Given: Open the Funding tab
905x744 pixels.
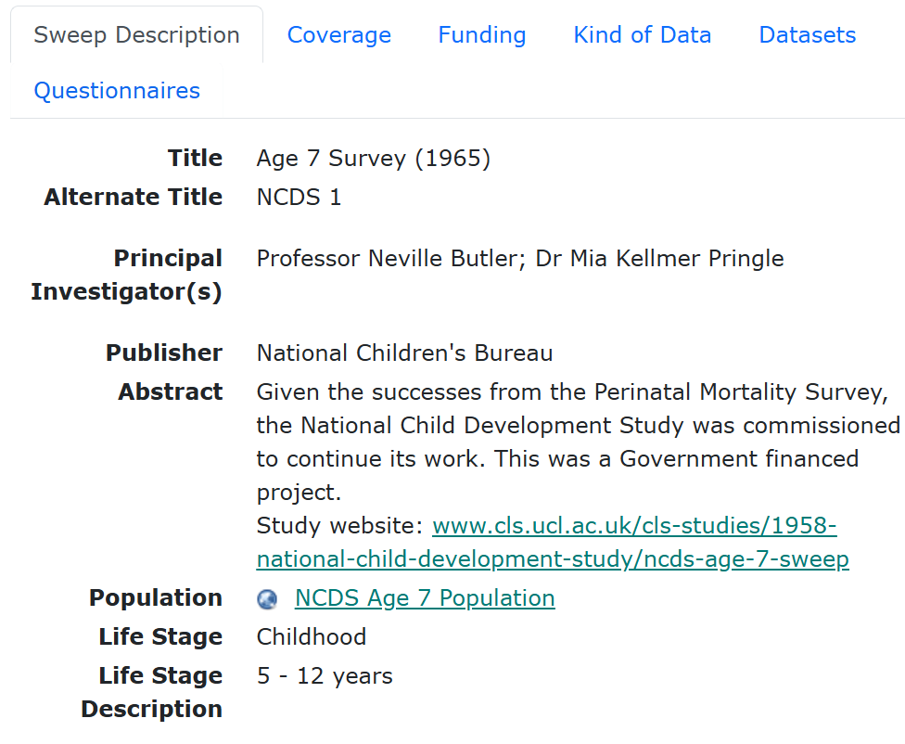Looking at the screenshot, I should [481, 35].
